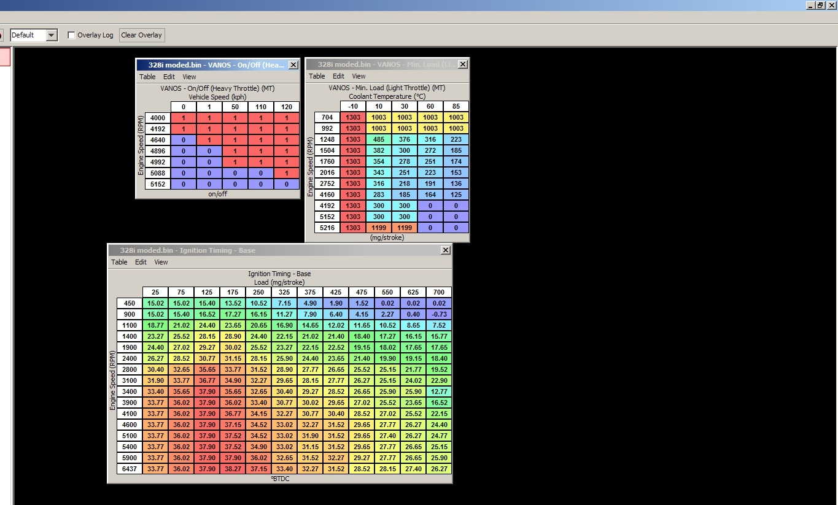Open Edit menu in VANOS On/Off window
The height and width of the screenshot is (505, 838).
pyautogui.click(x=169, y=77)
